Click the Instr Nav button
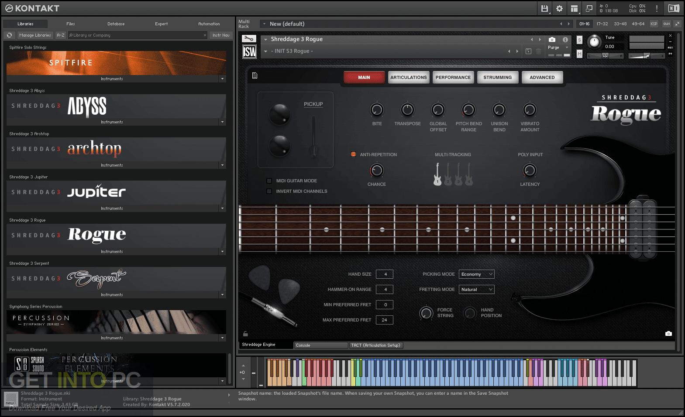This screenshot has height=417, width=685. (221, 35)
